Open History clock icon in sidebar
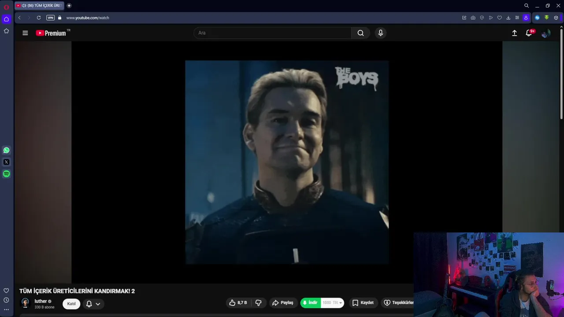Screen dimensions: 564x317 [x=6, y=300]
